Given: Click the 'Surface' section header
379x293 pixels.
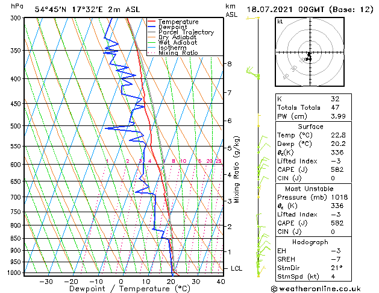Looking at the screenshot, I should [x=310, y=127].
